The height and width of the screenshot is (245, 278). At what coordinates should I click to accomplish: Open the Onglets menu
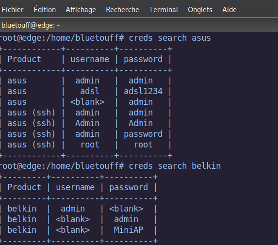point(200,10)
